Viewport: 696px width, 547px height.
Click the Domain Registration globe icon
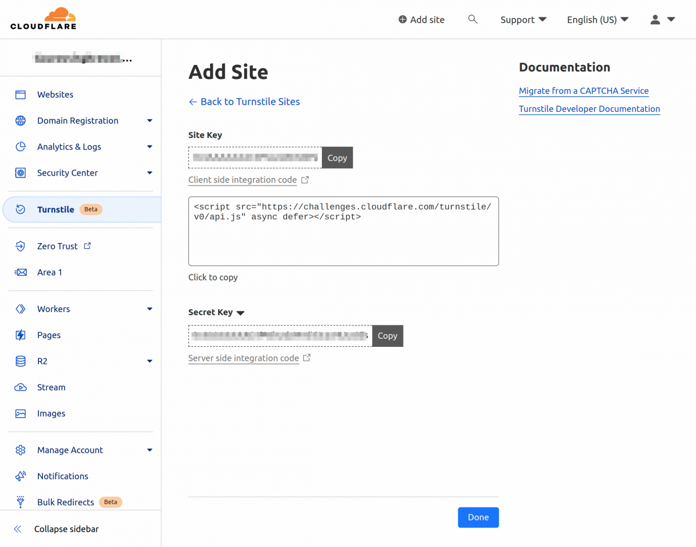coord(20,121)
